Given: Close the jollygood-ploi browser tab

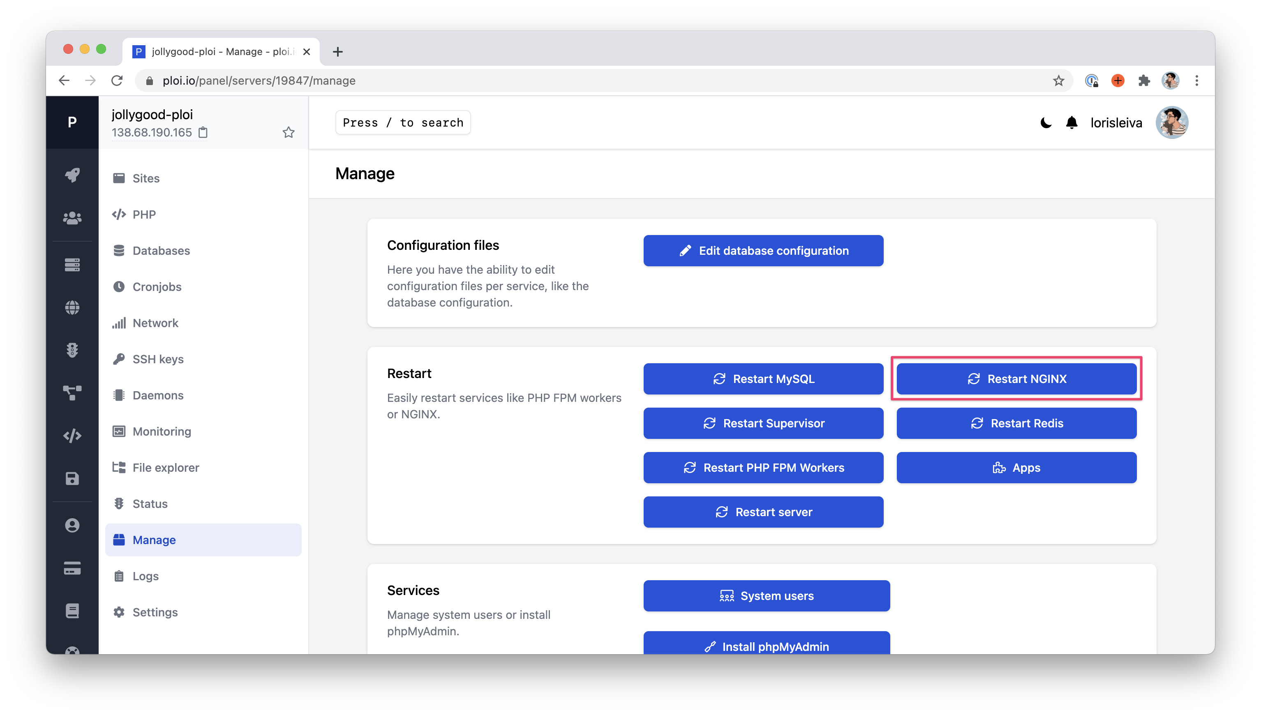Looking at the screenshot, I should click(306, 51).
